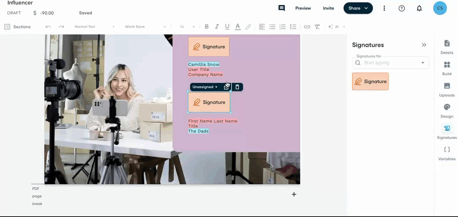Open the text alignment options
Screen dimensions: 458x217
(x=262, y=27)
